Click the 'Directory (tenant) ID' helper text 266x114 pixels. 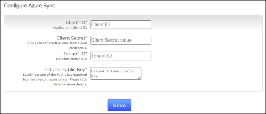(71, 59)
